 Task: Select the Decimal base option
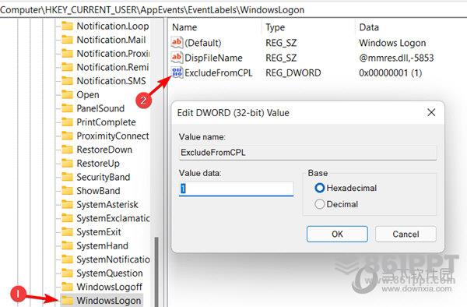(x=319, y=204)
